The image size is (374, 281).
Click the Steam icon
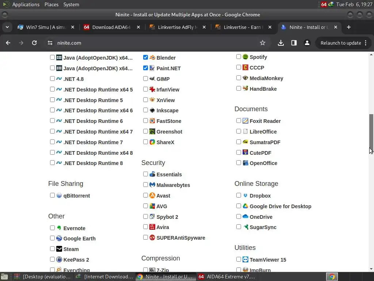coord(59,249)
